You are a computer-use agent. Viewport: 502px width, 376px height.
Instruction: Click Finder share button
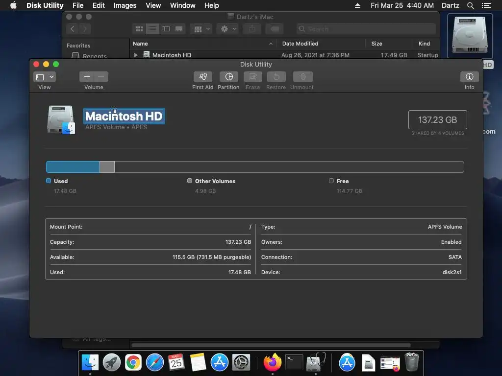click(x=252, y=29)
